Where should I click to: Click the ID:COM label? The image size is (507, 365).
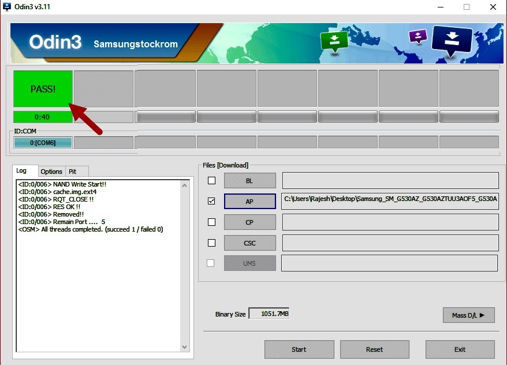[x=25, y=131]
